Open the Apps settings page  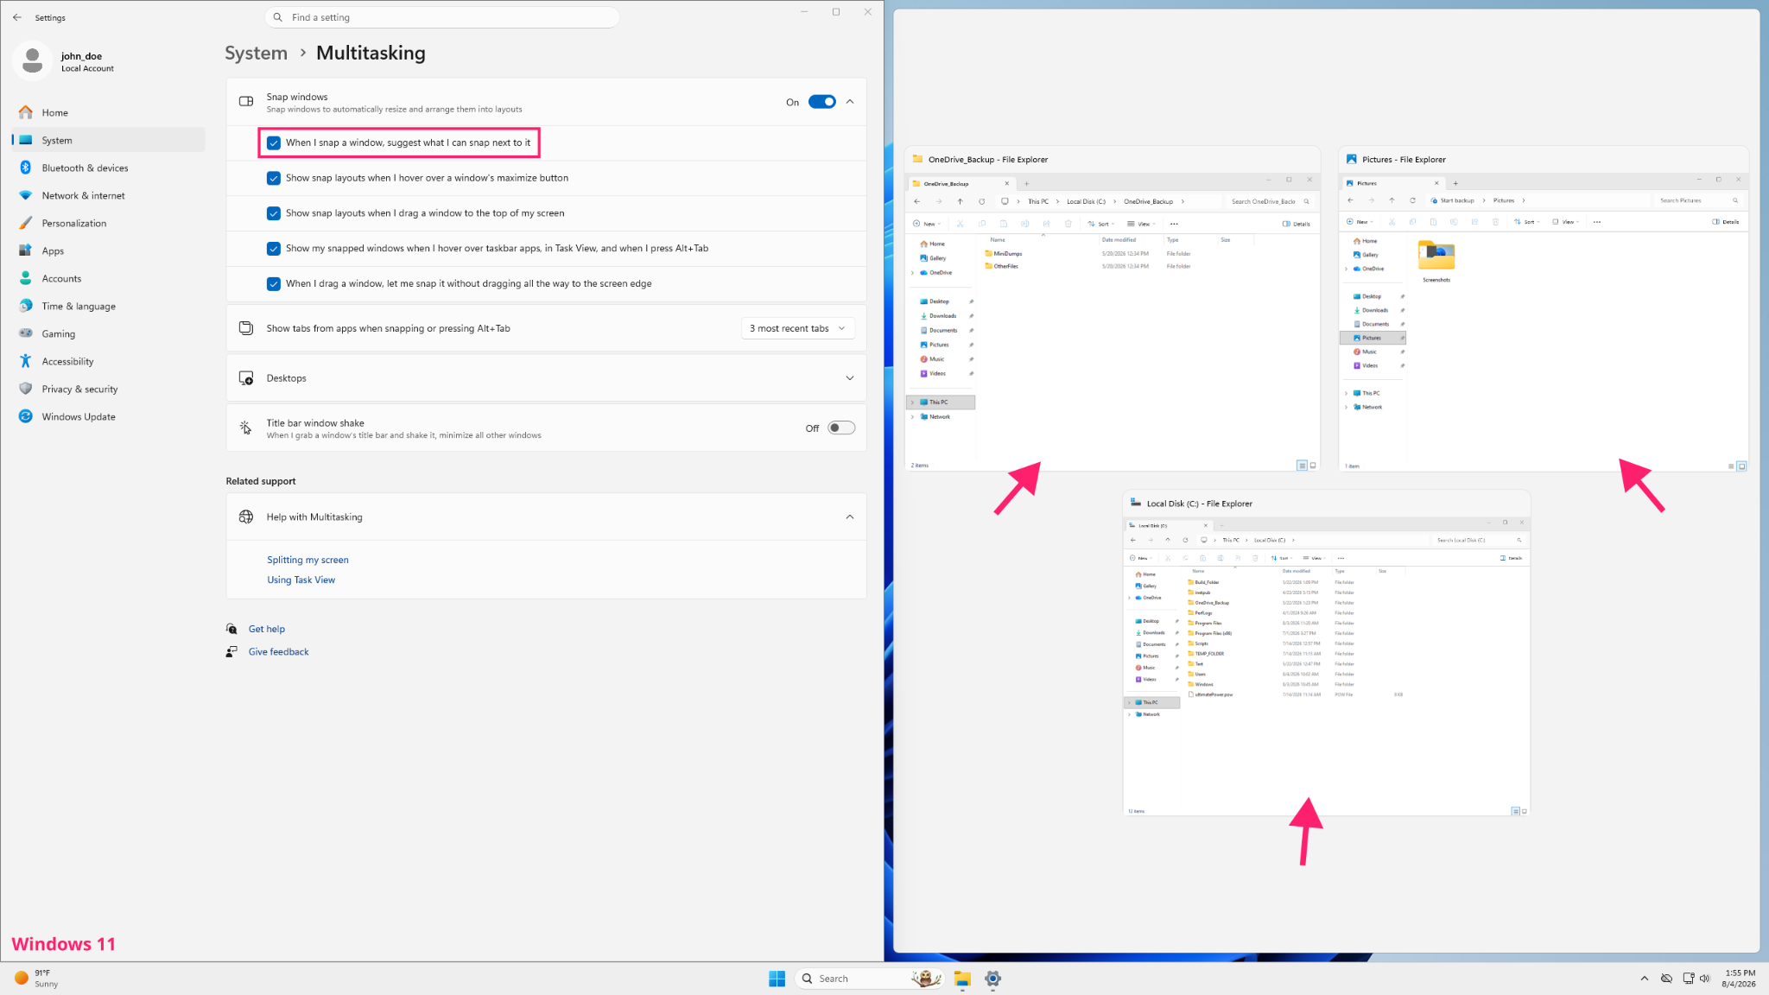109,250
